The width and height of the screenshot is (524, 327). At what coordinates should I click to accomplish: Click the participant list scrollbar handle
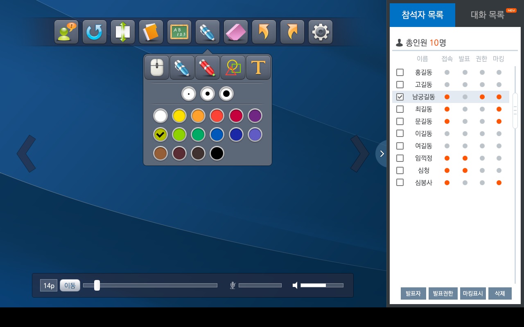515,111
